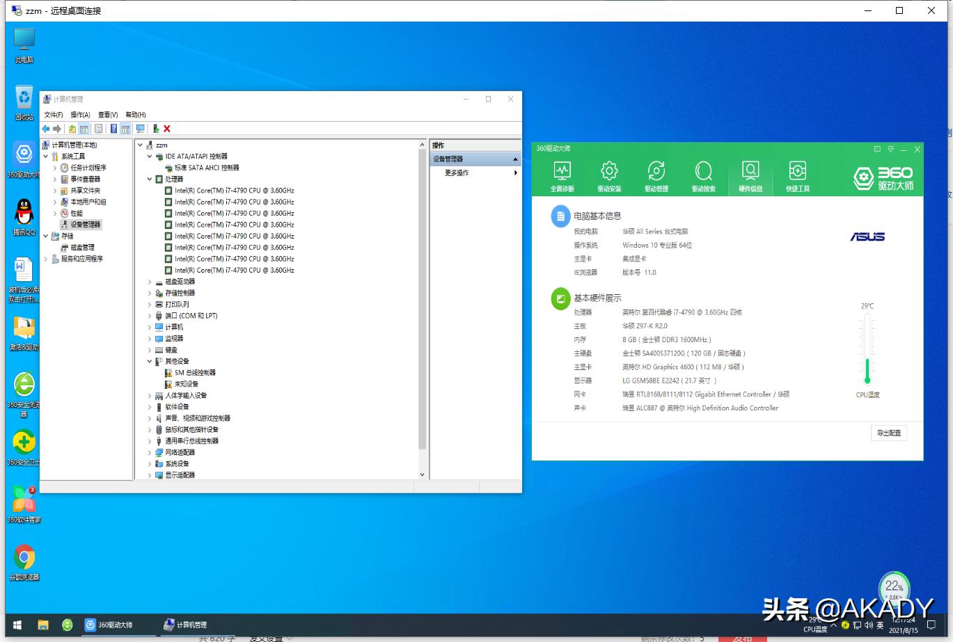The image size is (953, 642).
Task: Click the blue help icon in toolbar
Action: (x=113, y=129)
